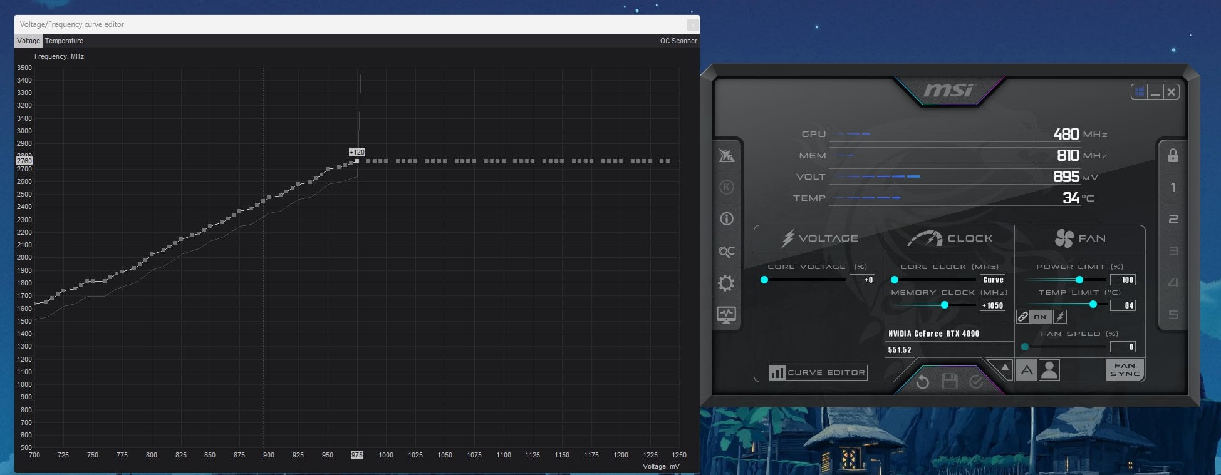Click the Memory Clock slider handle
Screen dimensions: 1221x475
pyautogui.click(x=945, y=305)
